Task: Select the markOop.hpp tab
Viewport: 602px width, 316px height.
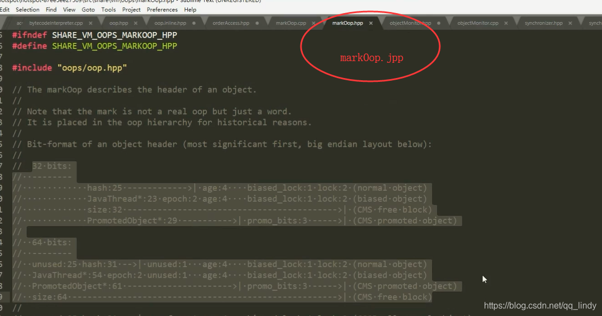Action: (347, 23)
